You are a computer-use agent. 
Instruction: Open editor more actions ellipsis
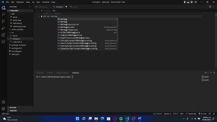coord(214,7)
